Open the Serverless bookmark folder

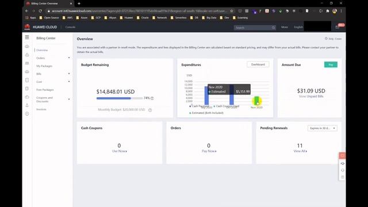coord(178,18)
